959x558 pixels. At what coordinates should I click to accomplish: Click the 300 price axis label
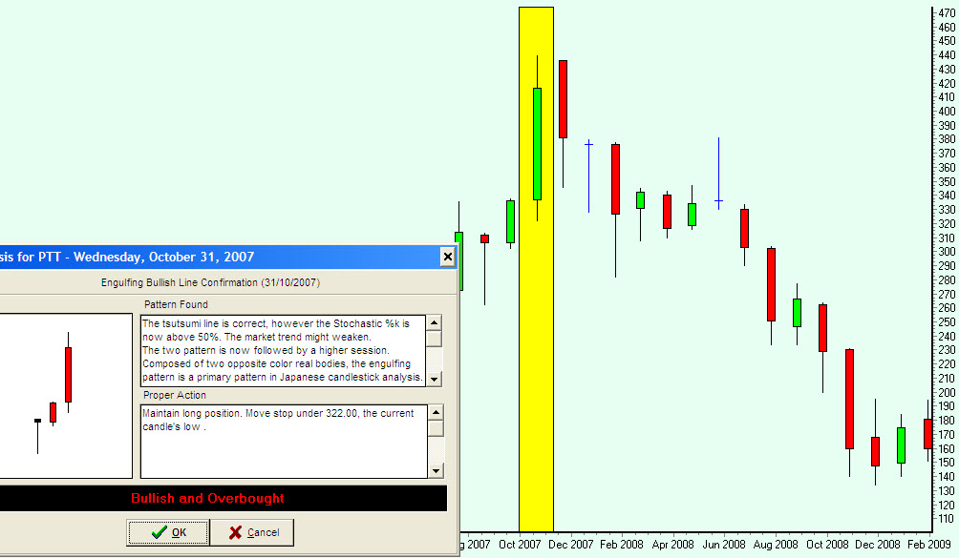(947, 252)
